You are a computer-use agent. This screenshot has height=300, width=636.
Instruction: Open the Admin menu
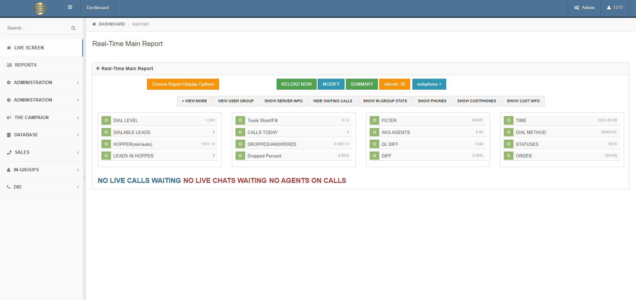(x=584, y=8)
